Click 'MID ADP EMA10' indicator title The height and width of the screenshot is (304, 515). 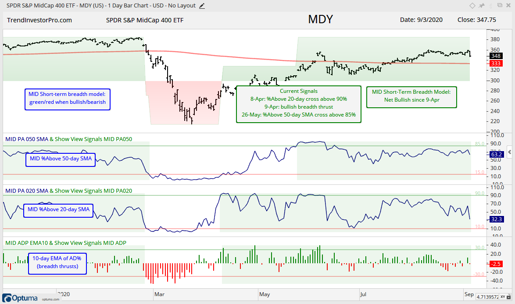[27, 243]
